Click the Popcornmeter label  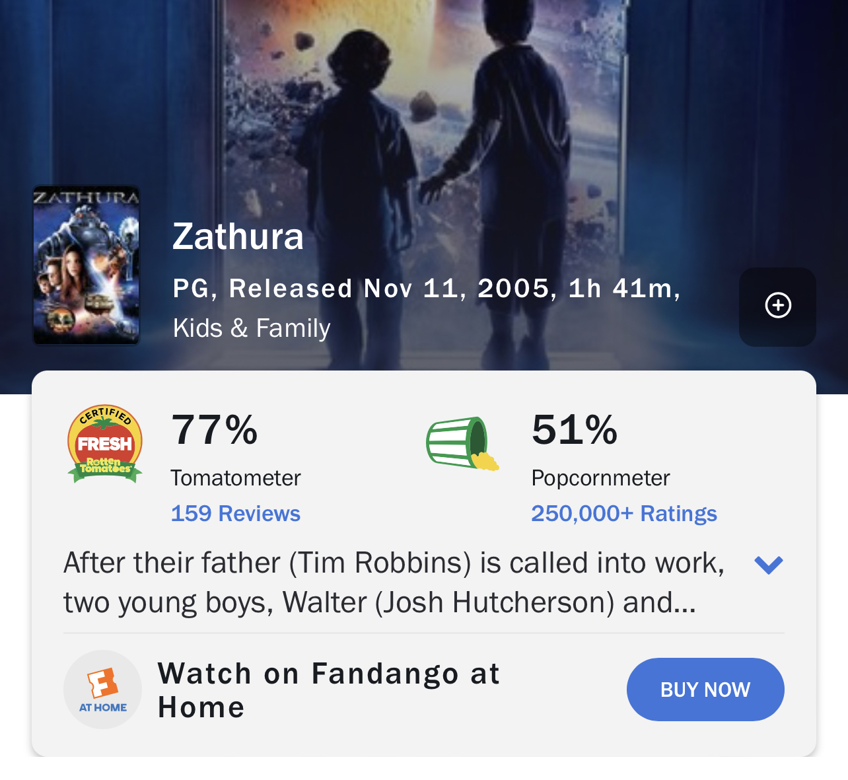point(600,478)
